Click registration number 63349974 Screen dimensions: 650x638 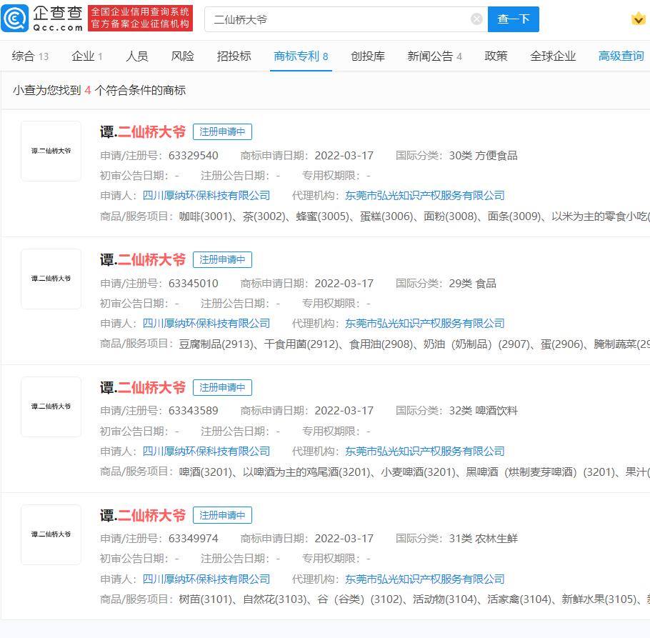193,539
